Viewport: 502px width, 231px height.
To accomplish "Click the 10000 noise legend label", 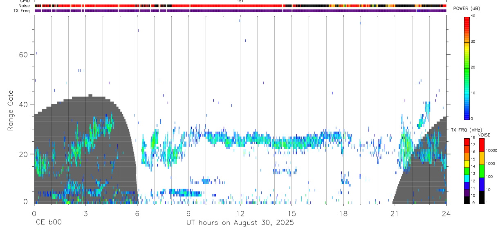I will pyautogui.click(x=491, y=151).
